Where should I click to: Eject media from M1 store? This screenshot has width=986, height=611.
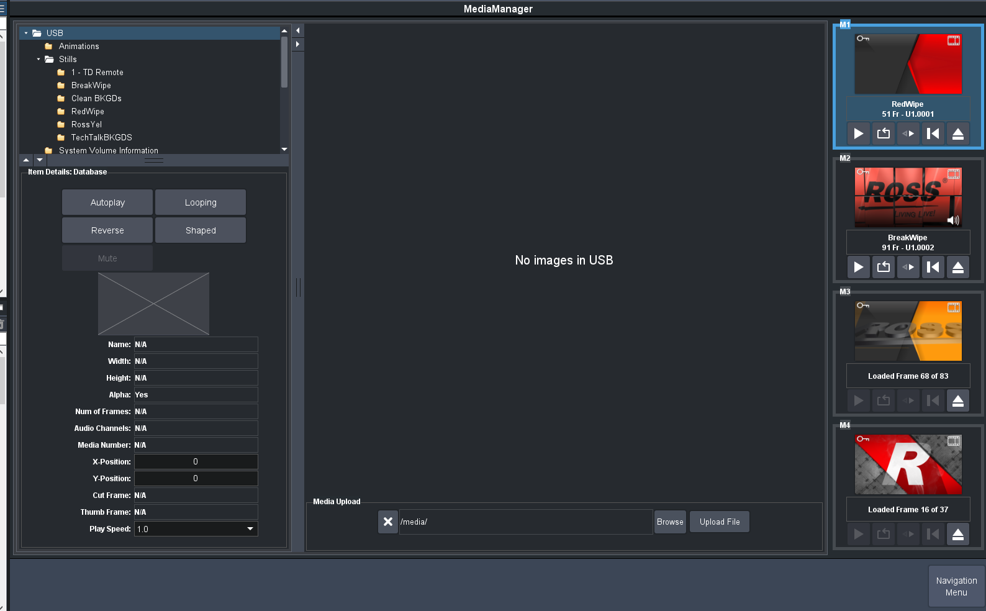tap(958, 134)
